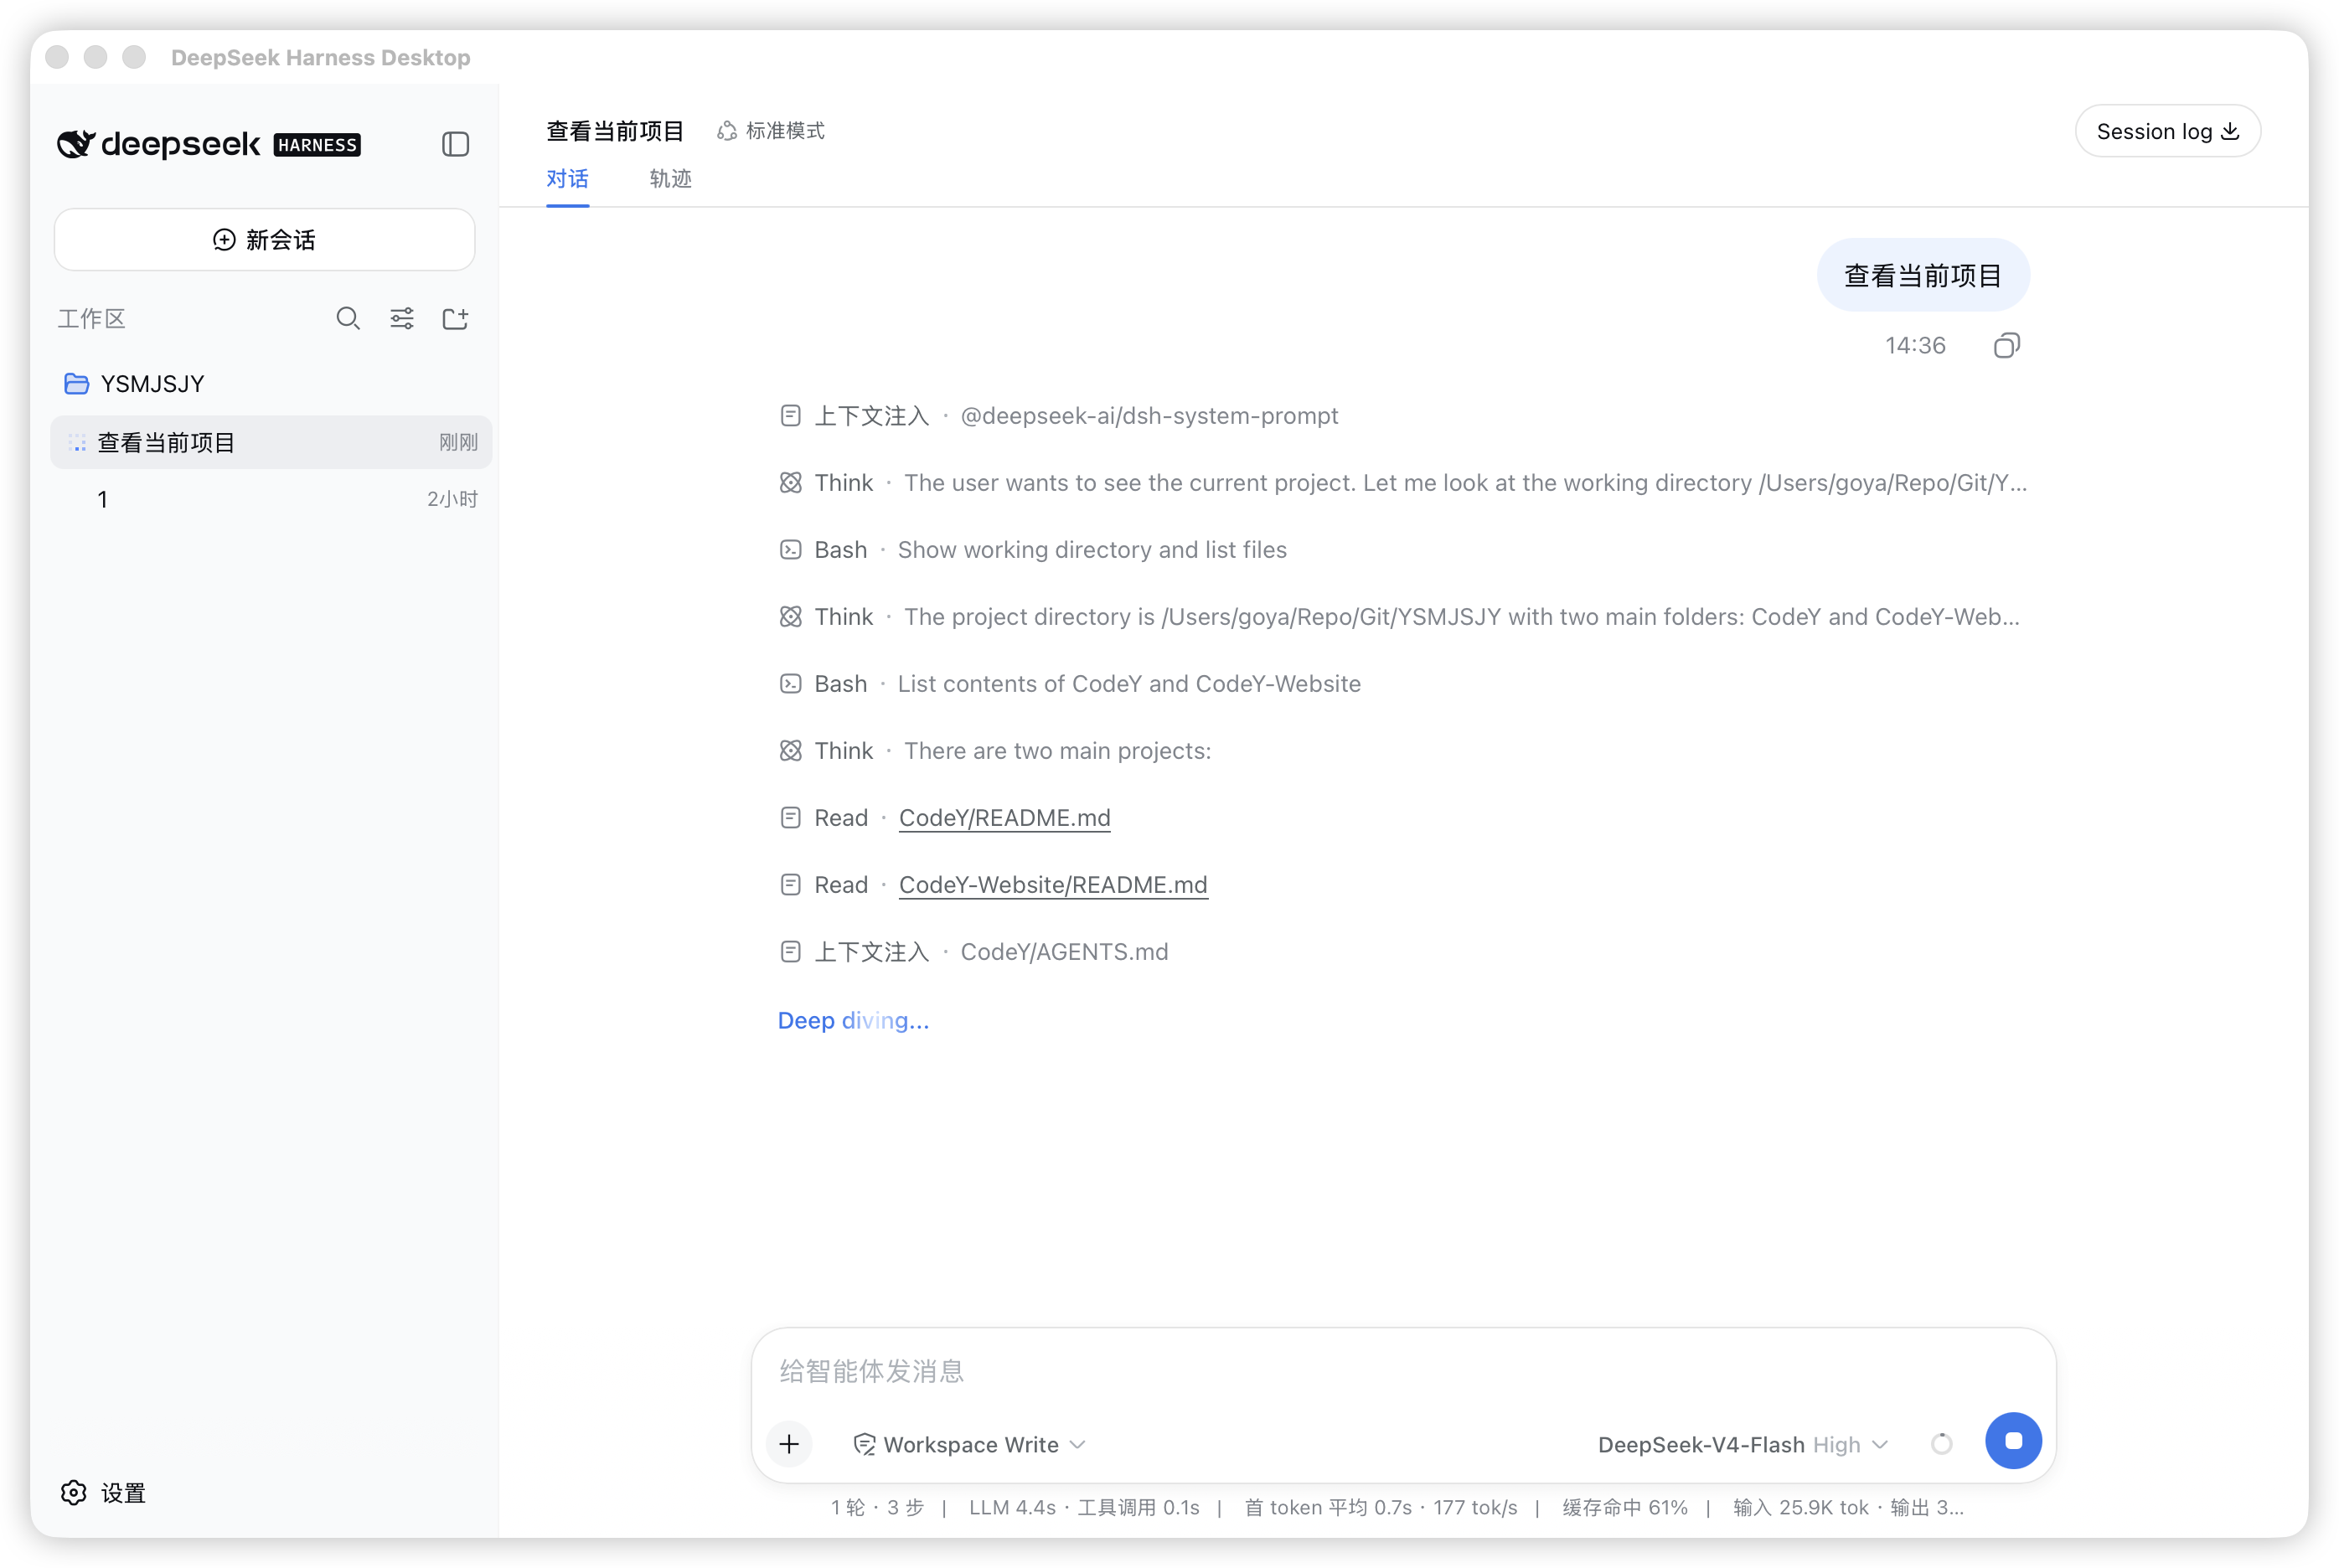
Task: Click the 首 token 平均 0.7s status entry
Action: click(x=1327, y=1507)
